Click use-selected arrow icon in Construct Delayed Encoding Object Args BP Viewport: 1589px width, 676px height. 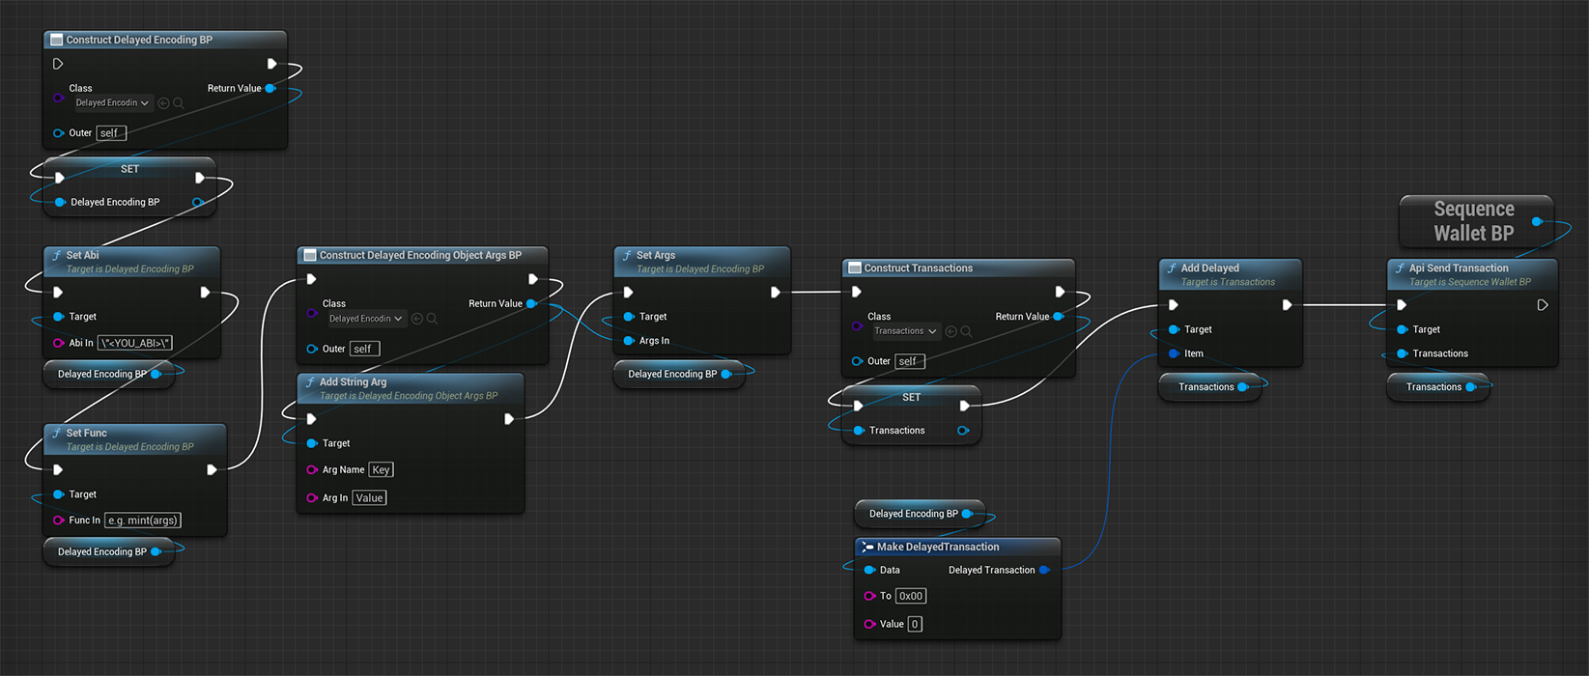click(416, 319)
